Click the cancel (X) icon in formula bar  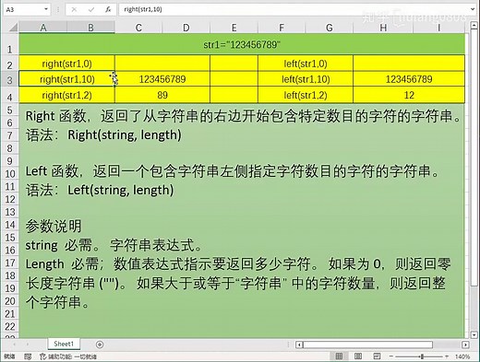[x=74, y=9]
